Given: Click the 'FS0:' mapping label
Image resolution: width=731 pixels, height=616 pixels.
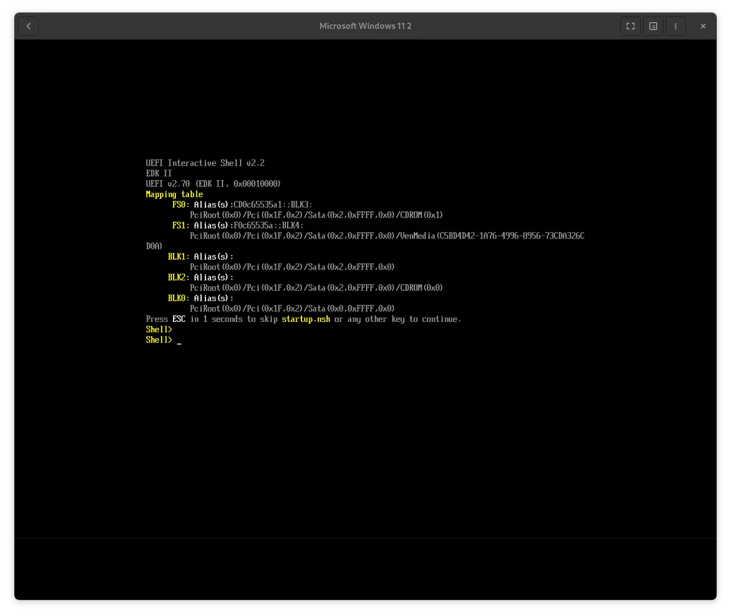Looking at the screenshot, I should coord(180,205).
